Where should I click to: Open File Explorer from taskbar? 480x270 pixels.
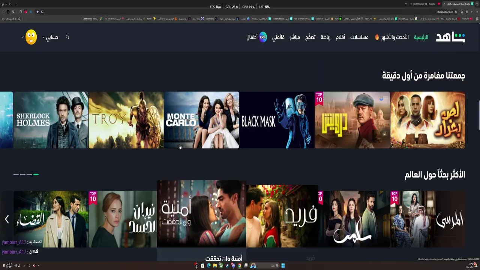215,265
